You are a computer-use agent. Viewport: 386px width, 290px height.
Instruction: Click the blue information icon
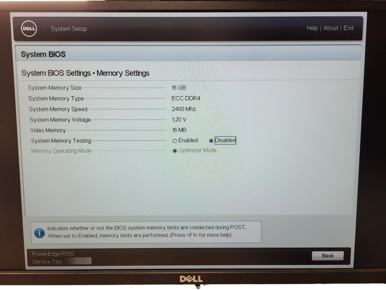click(x=39, y=233)
